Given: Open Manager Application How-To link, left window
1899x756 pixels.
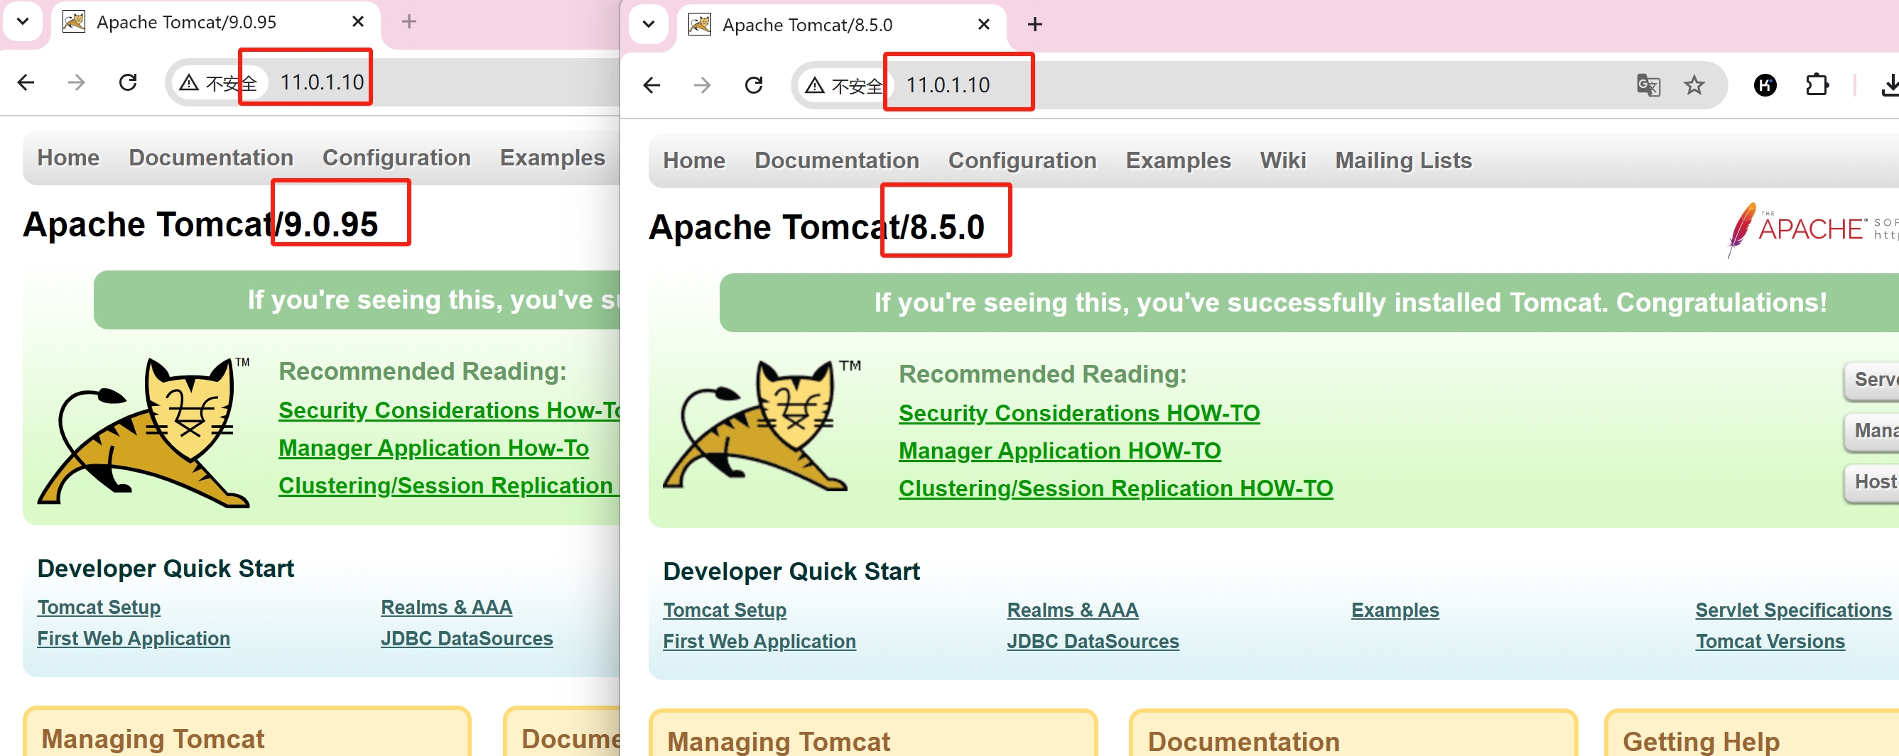Looking at the screenshot, I should (433, 448).
